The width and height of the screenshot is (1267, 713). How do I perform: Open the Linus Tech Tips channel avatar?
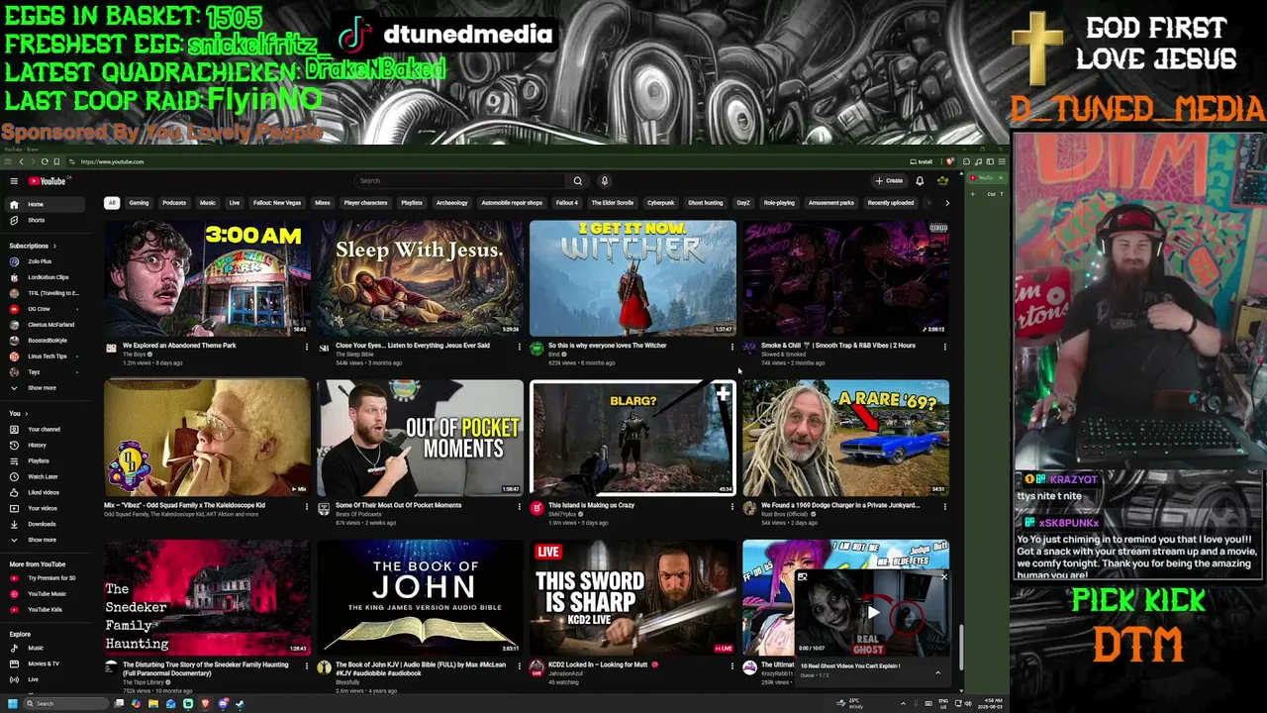click(x=14, y=356)
